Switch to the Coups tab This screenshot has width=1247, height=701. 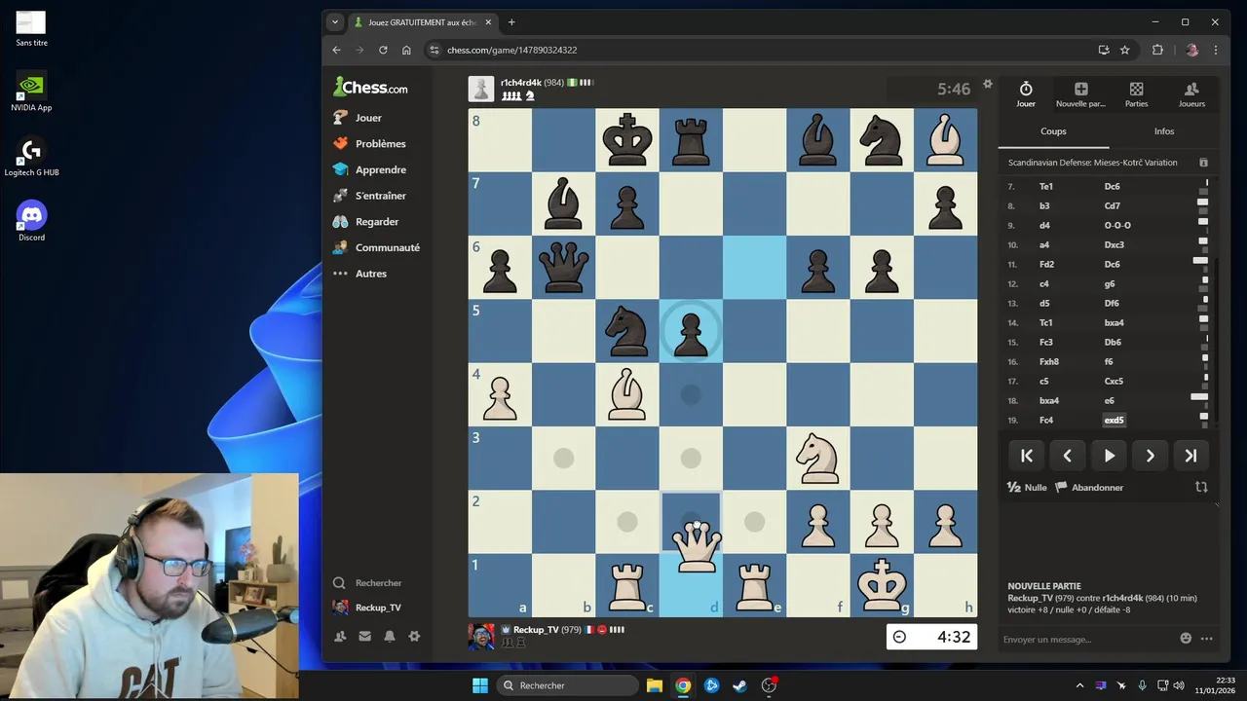coord(1053,131)
